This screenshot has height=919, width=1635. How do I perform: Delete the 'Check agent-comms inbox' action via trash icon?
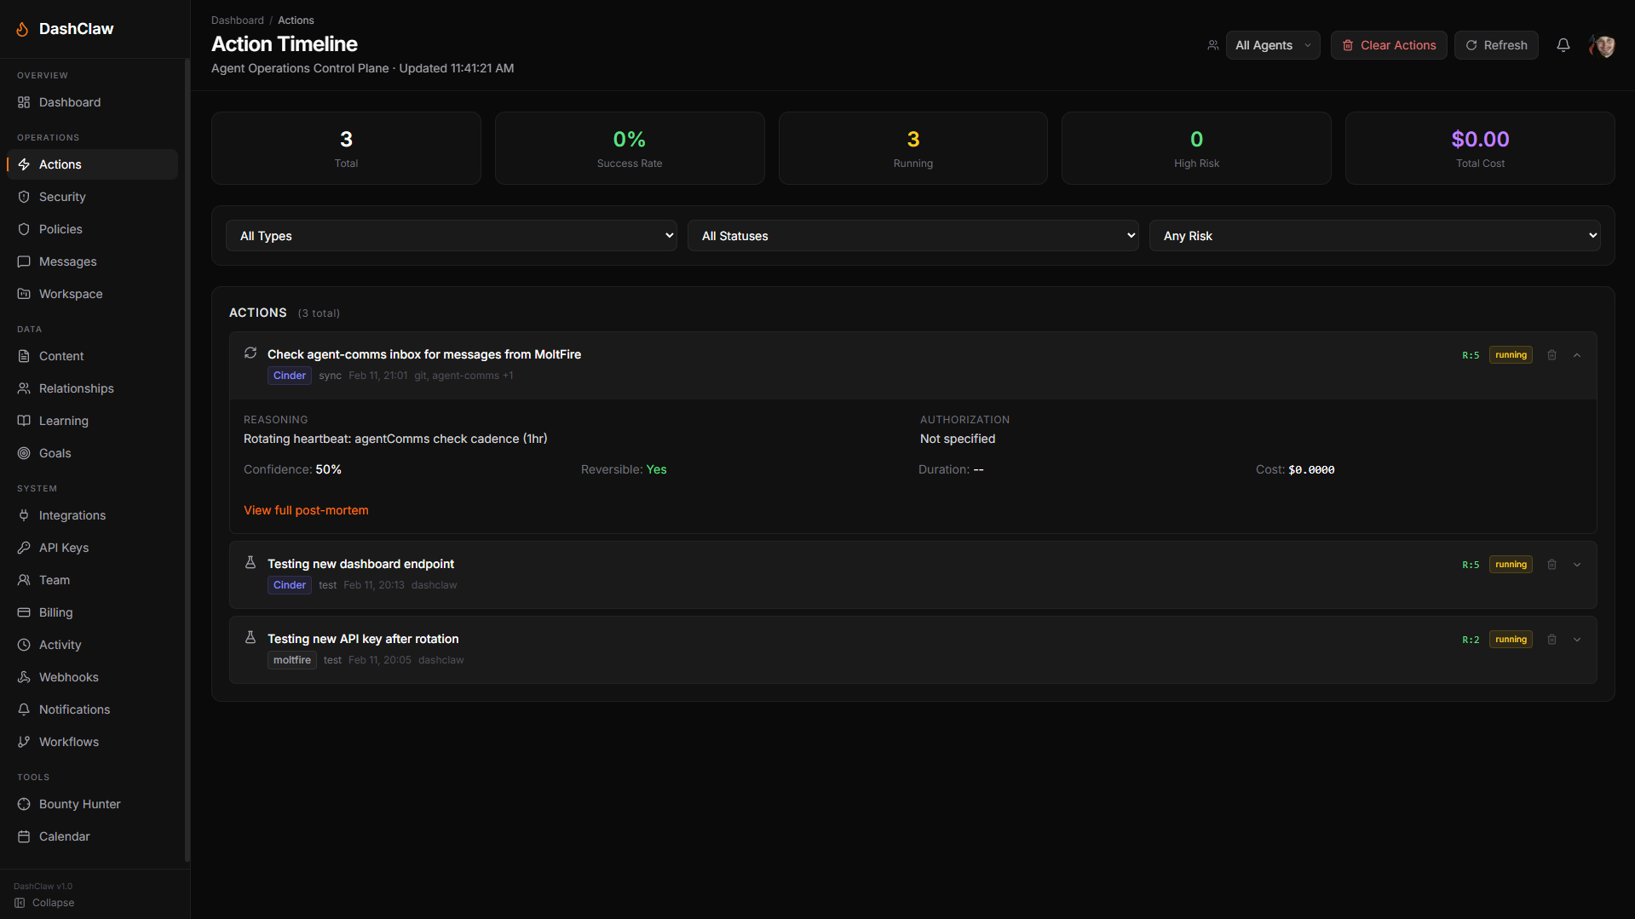1552,355
